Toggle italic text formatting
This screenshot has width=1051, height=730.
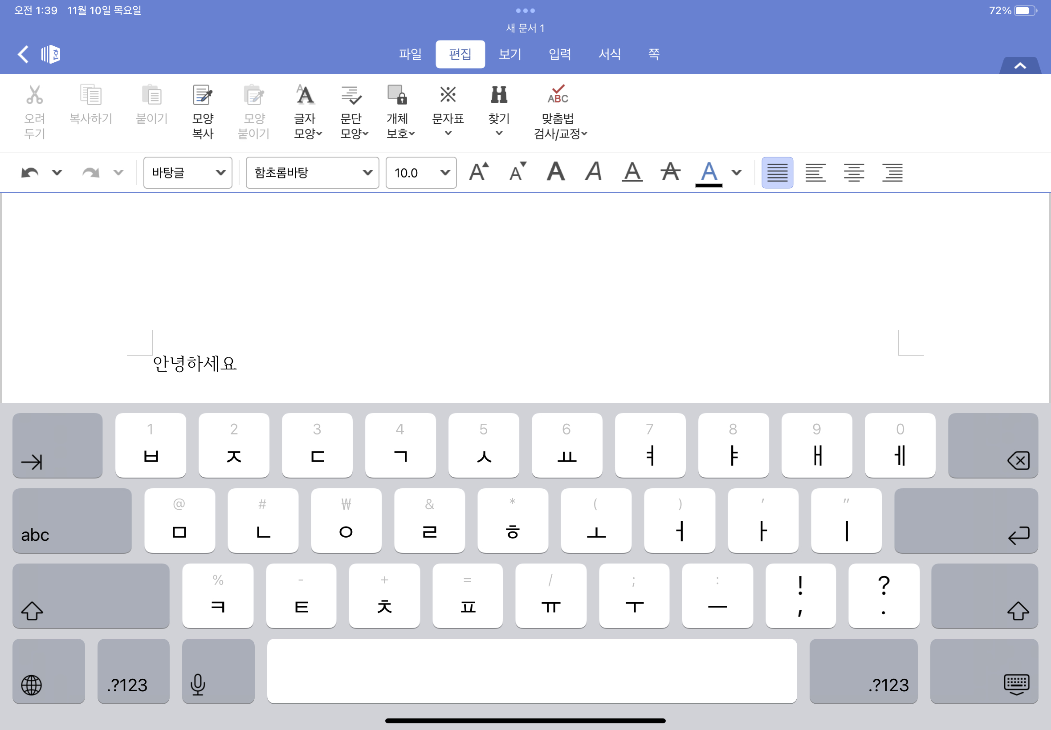pyautogui.click(x=594, y=172)
